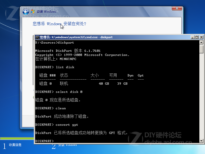The image size is (205, 154).
Task: Click the 'select disk 0' command line
Action: 59,92
